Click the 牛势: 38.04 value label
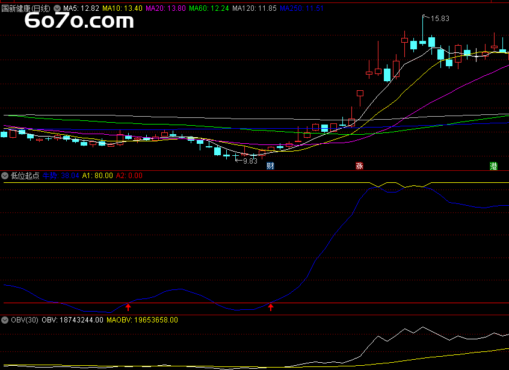 pyautogui.click(x=61, y=176)
